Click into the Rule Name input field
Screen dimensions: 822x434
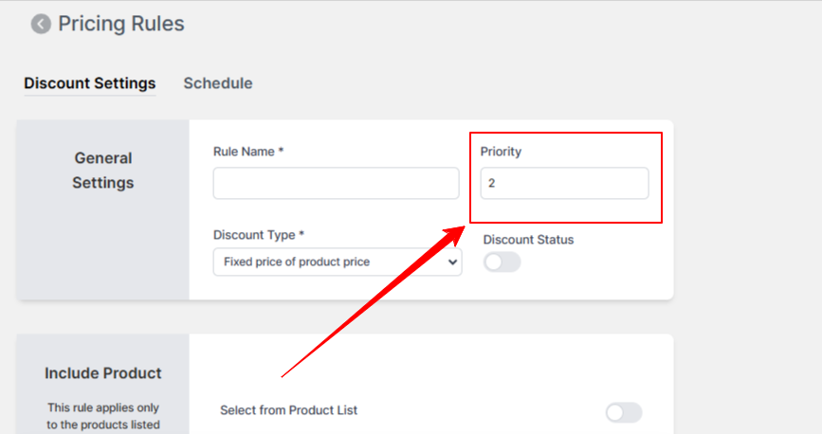pyautogui.click(x=336, y=183)
